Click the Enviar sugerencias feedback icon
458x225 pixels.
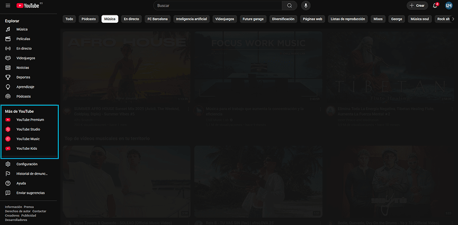pos(8,193)
